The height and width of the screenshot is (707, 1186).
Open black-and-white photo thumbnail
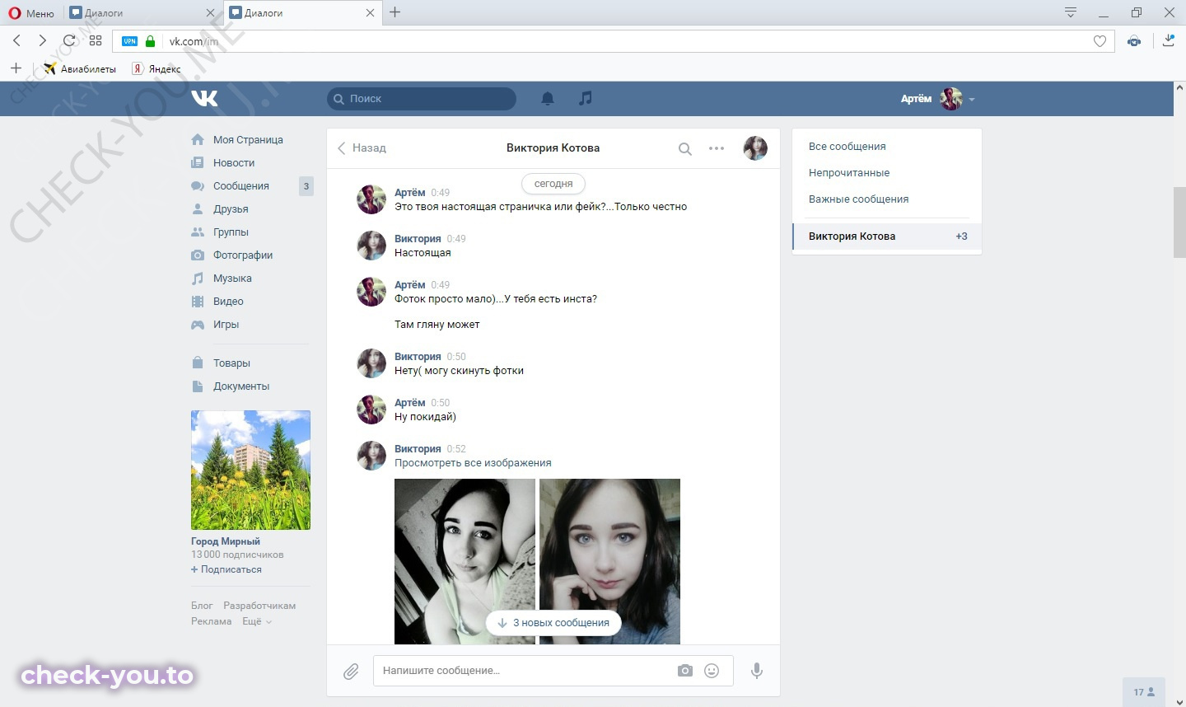pos(465,561)
